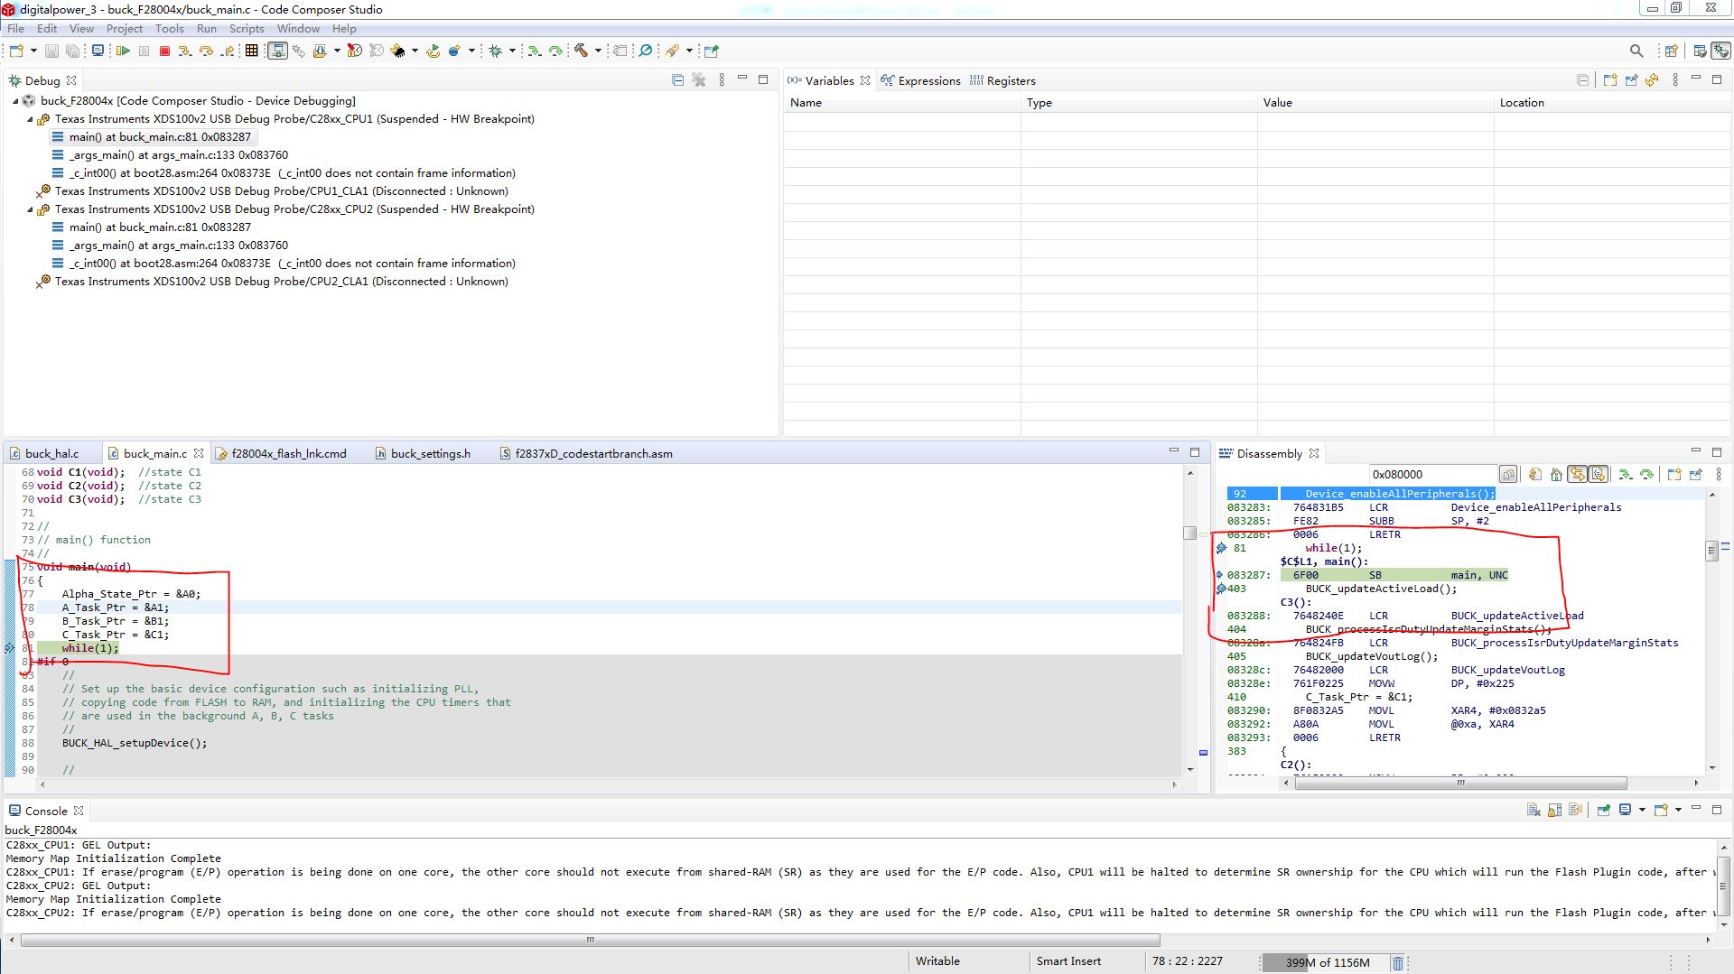Collapse the buck_F28004x debug tree node

[x=15, y=101]
